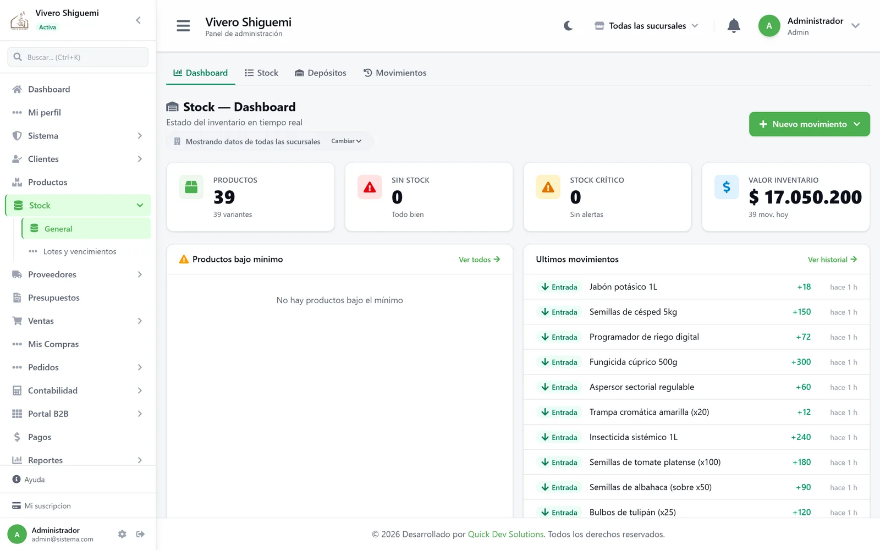Switch to the Stock tab
The height and width of the screenshot is (550, 880).
pyautogui.click(x=261, y=73)
